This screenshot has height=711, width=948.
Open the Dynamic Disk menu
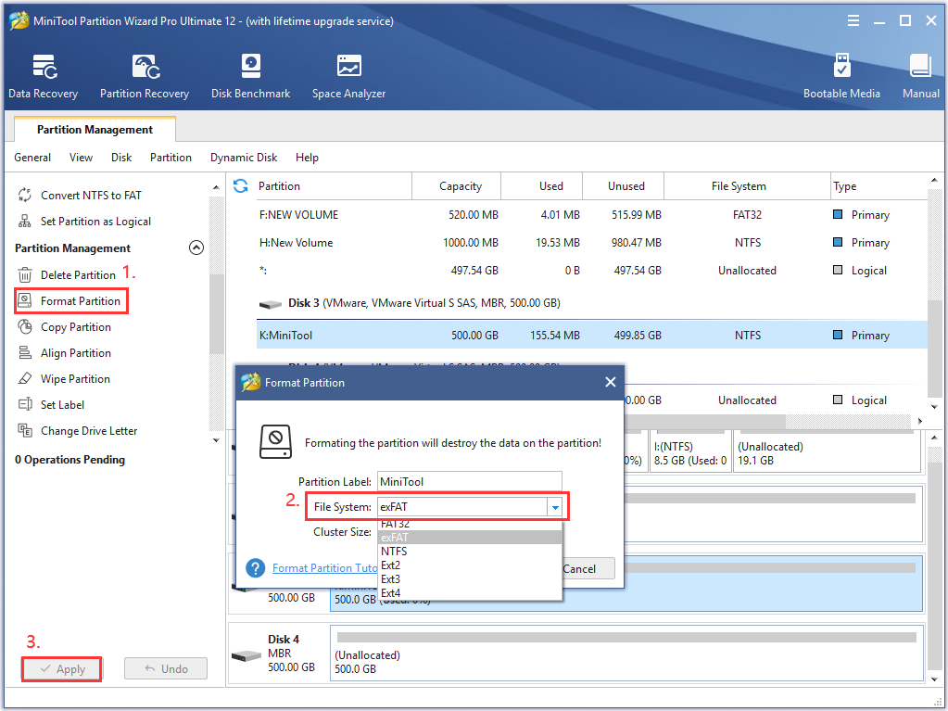[244, 158]
